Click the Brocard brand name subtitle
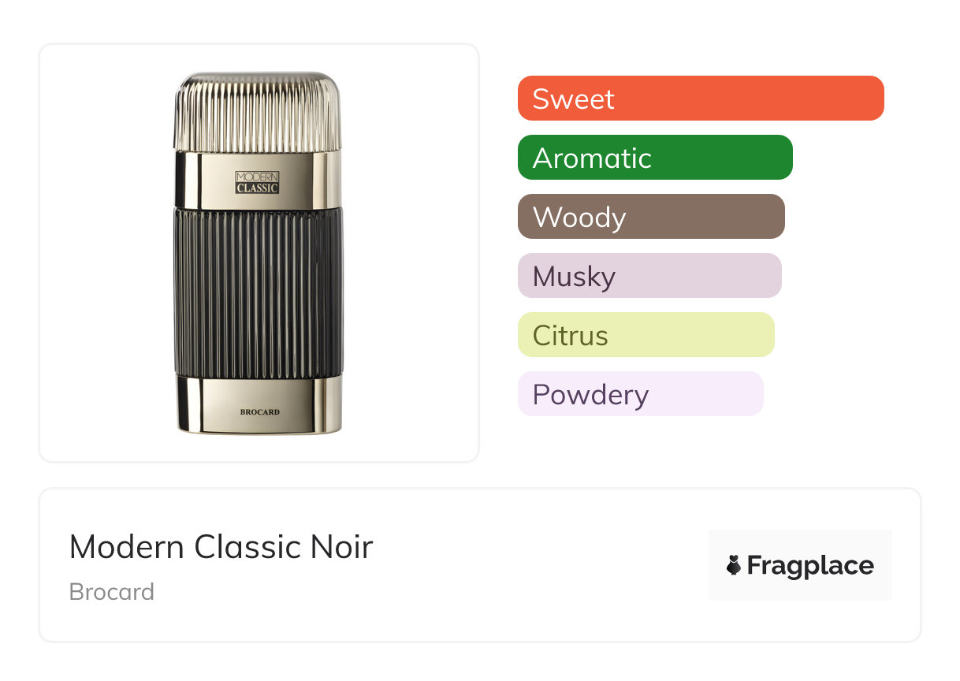Image resolution: width=960 pixels, height=681 pixels. point(112,592)
